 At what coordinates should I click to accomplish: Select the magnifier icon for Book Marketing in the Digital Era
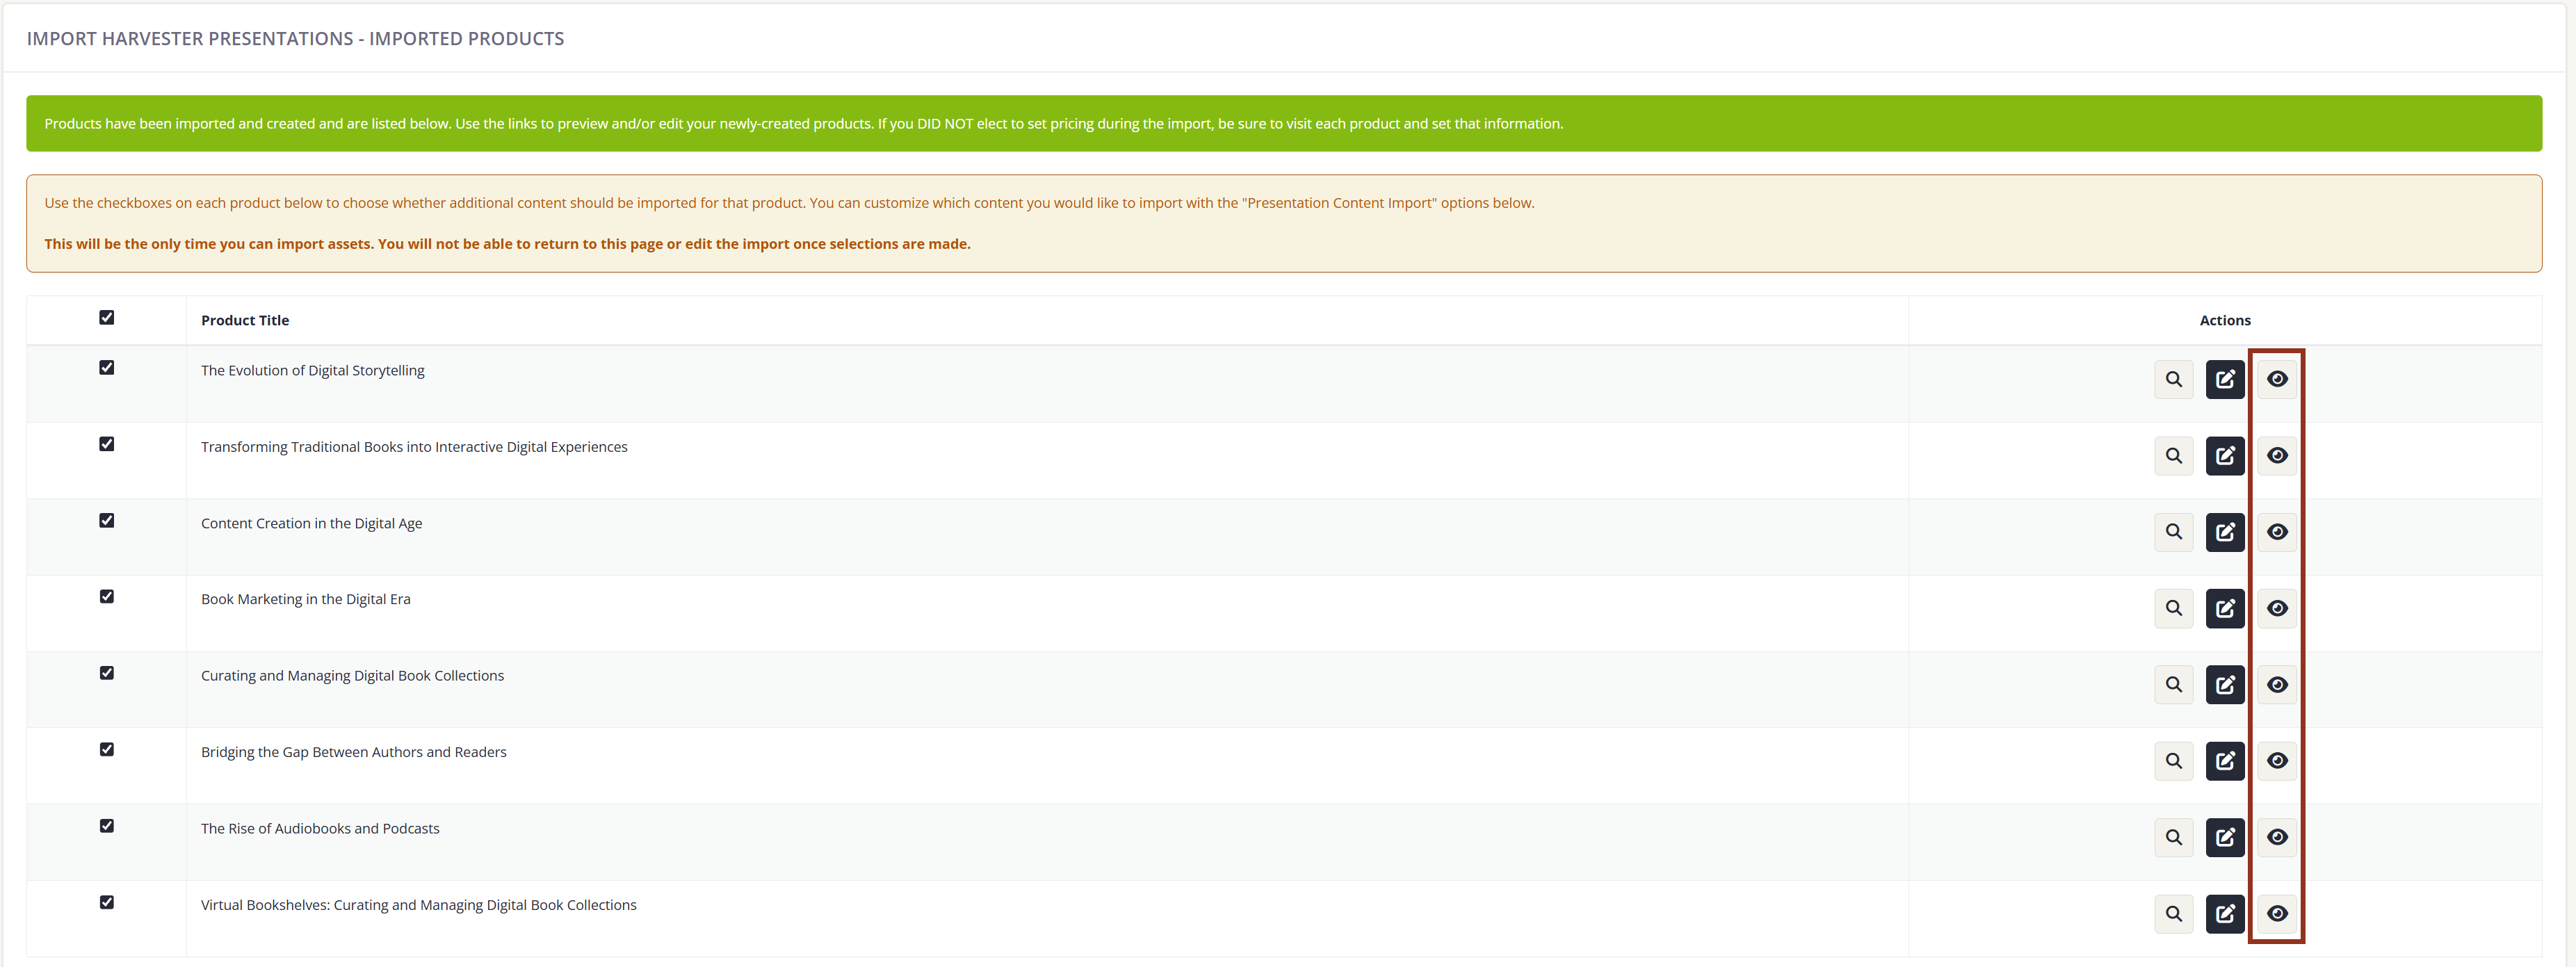2174,607
